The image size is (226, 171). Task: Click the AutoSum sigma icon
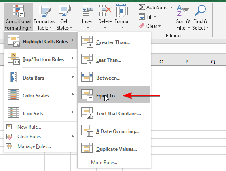(142, 7)
